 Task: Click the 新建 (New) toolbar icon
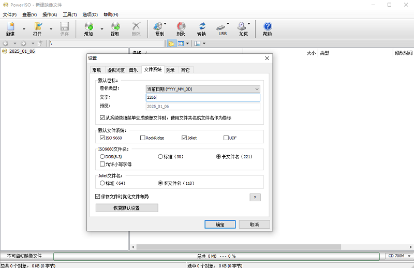(x=10, y=28)
